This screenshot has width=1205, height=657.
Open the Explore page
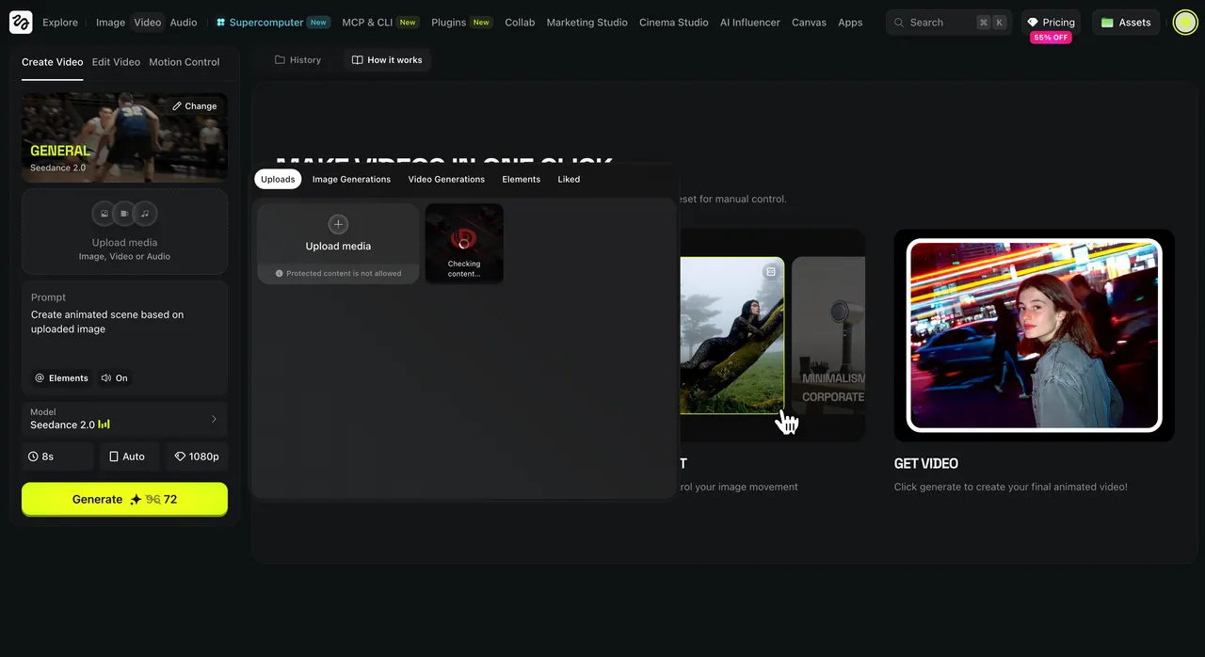tap(60, 23)
